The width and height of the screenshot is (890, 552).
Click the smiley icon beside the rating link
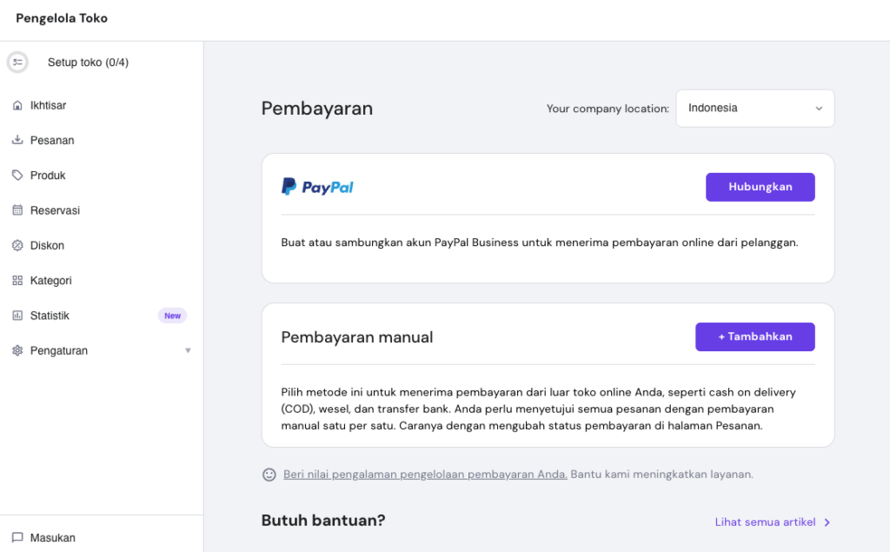pyautogui.click(x=269, y=475)
